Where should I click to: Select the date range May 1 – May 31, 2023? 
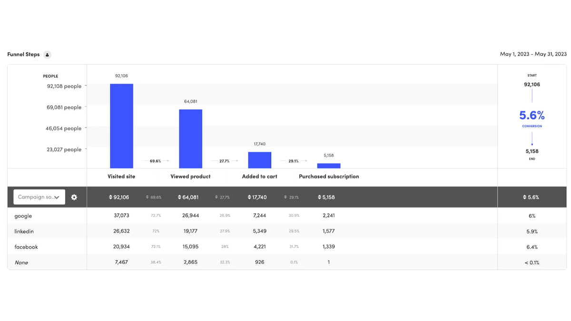533,54
